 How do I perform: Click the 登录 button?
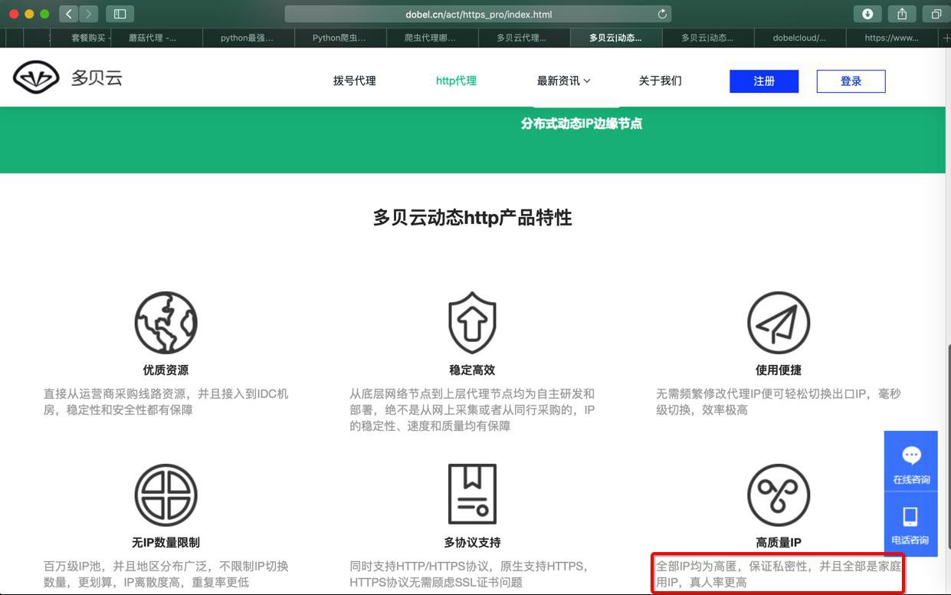coord(851,81)
